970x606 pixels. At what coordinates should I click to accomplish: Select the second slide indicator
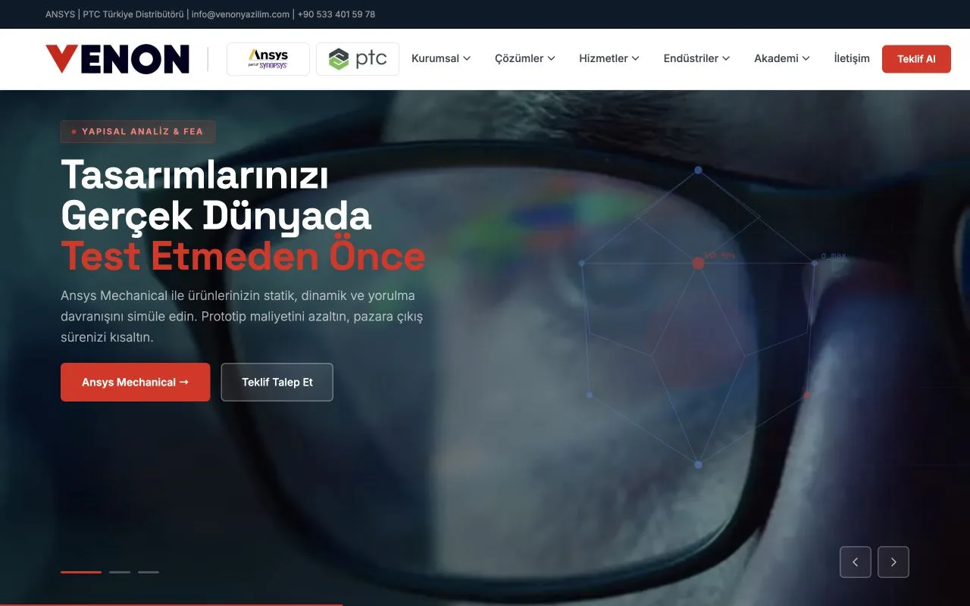pyautogui.click(x=120, y=572)
